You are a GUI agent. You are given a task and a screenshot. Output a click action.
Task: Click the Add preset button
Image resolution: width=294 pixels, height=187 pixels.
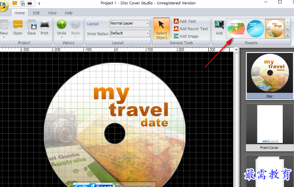(x=219, y=28)
